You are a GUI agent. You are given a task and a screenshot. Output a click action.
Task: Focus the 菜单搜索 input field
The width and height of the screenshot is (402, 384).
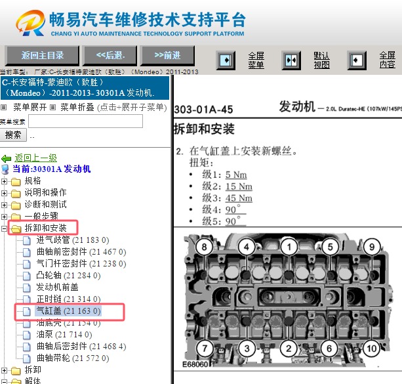point(85,121)
